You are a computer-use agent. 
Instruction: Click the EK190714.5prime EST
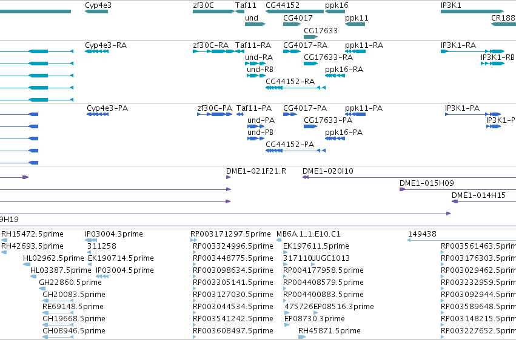[90, 264]
